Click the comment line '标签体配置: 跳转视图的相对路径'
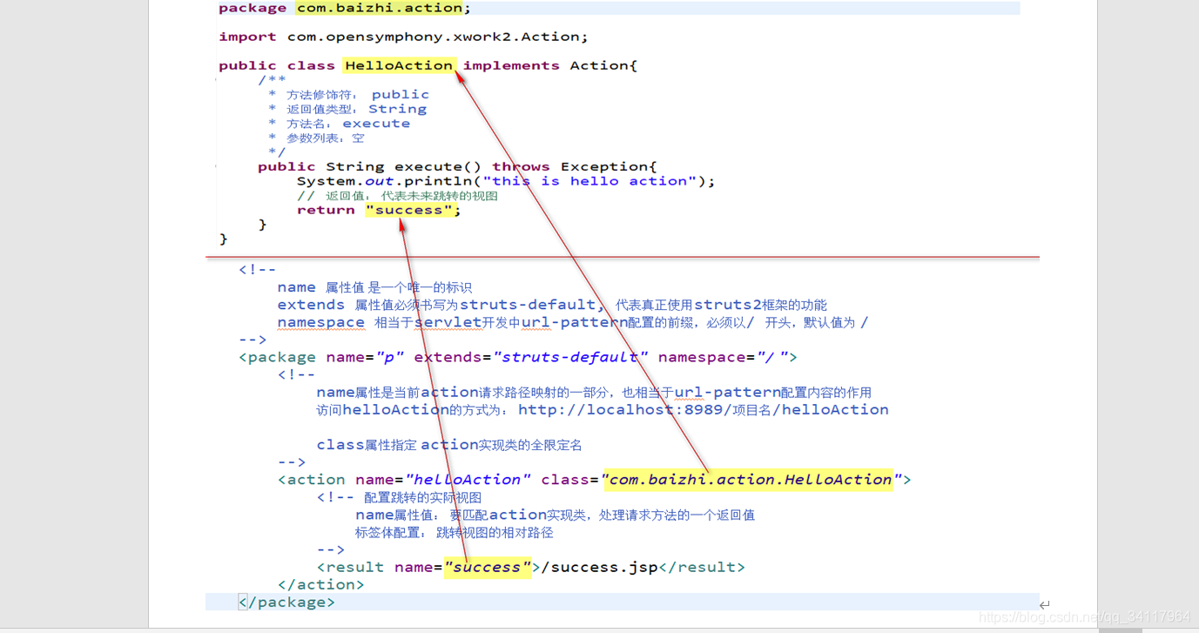The height and width of the screenshot is (633, 1199). tap(454, 532)
